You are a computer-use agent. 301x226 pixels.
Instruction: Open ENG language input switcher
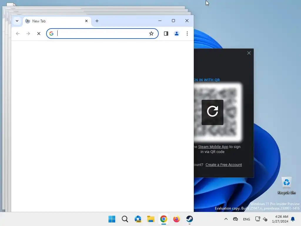[247, 219]
